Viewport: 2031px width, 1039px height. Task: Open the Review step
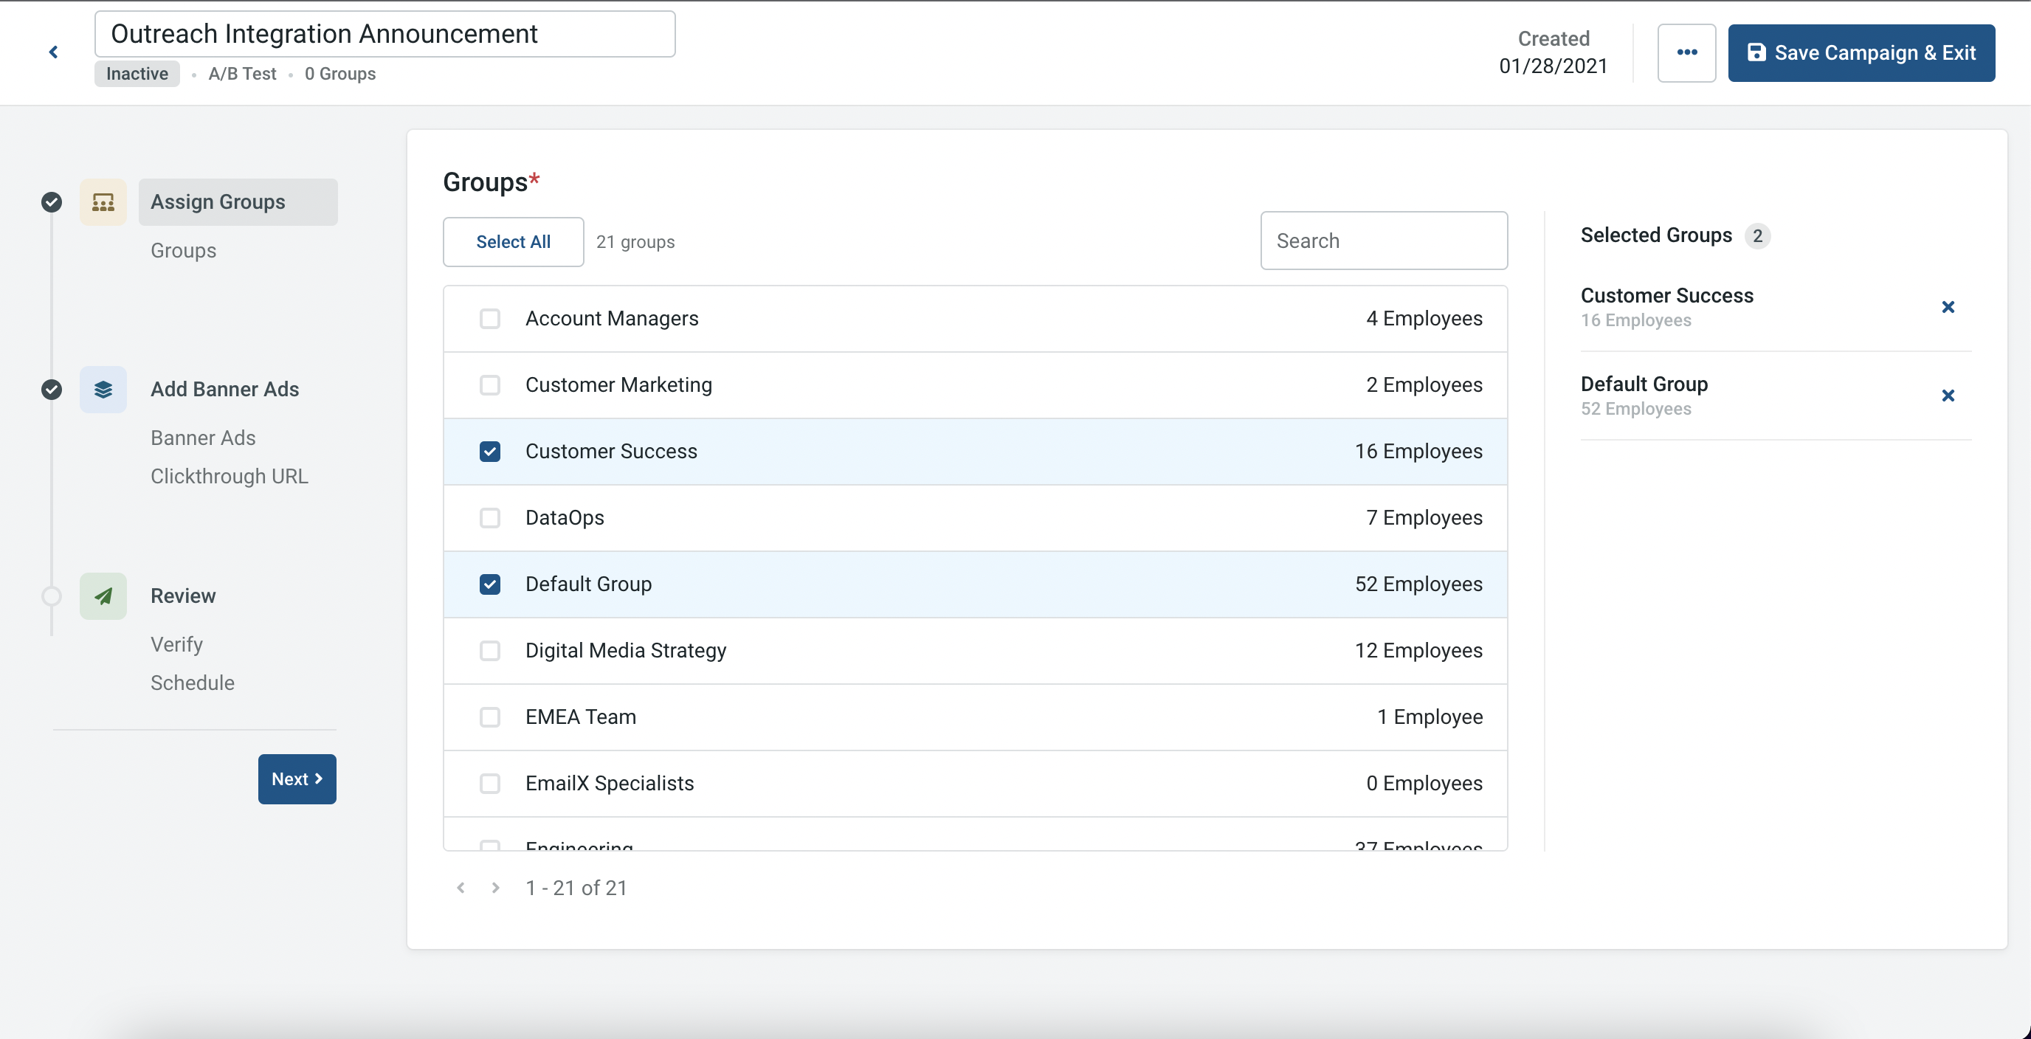pos(183,596)
